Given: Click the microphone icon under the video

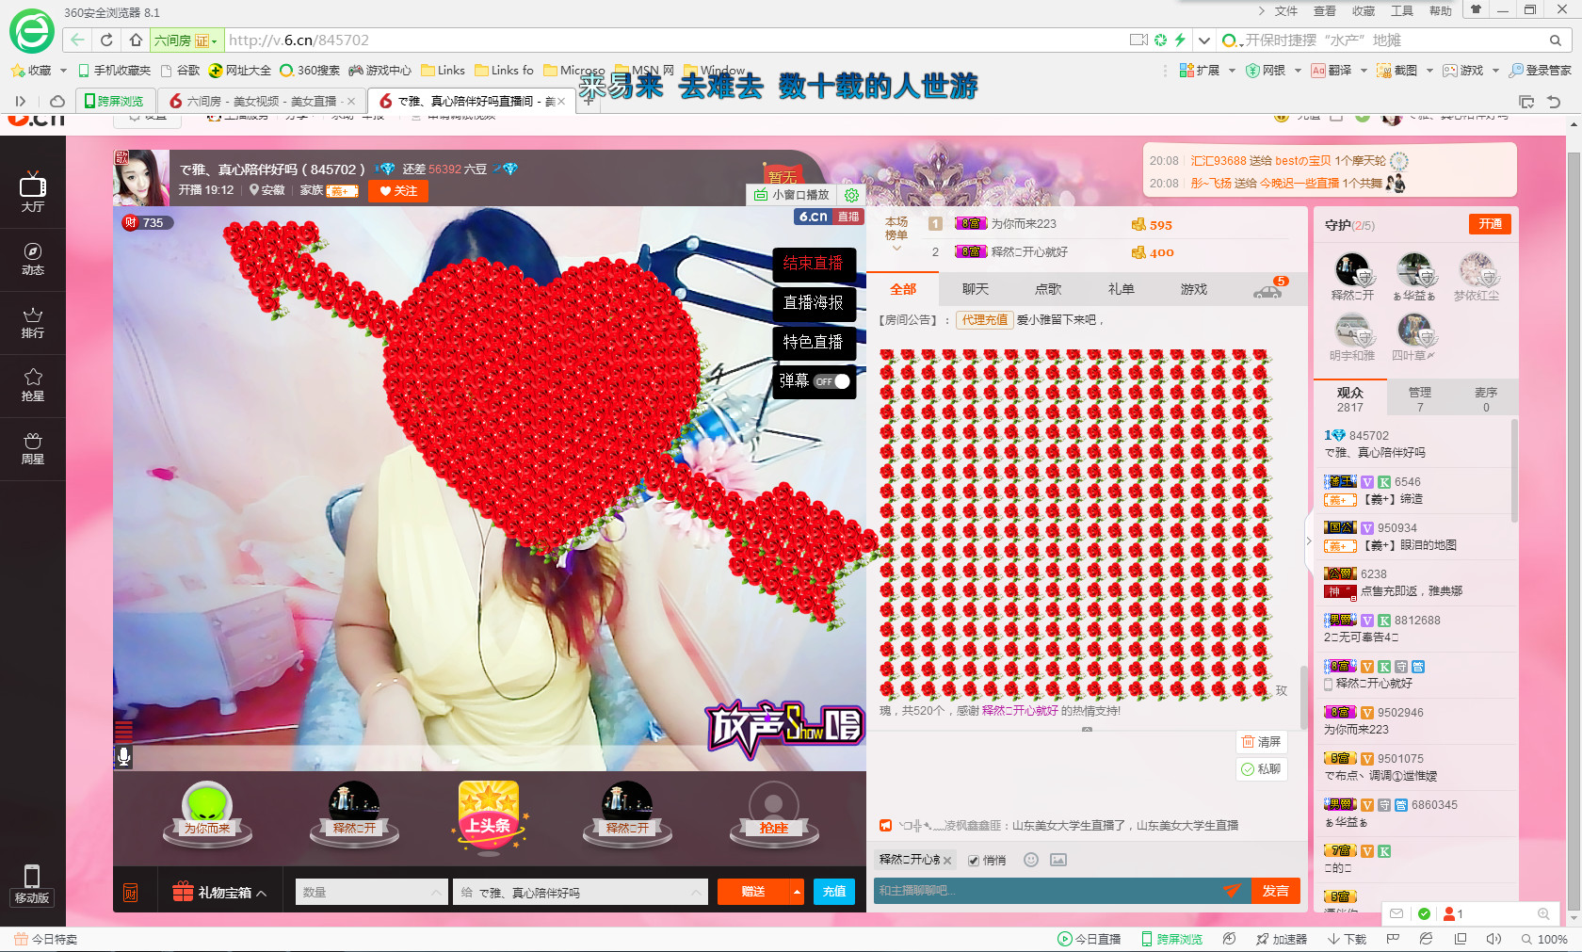Looking at the screenshot, I should click(123, 756).
